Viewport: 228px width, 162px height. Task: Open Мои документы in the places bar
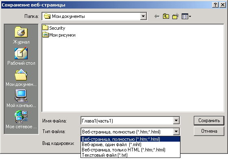(x=21, y=78)
